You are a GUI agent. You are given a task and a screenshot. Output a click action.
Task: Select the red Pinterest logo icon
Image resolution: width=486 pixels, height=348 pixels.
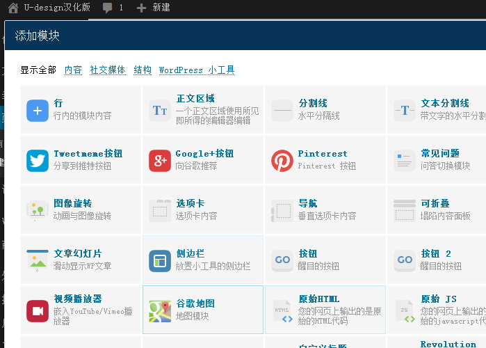[x=282, y=161]
